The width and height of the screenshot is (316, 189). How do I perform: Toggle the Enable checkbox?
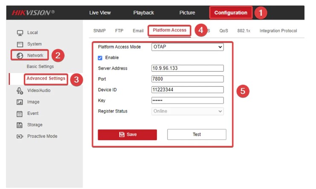click(x=100, y=58)
